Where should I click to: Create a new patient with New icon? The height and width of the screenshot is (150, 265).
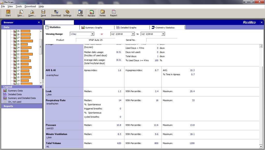click(x=21, y=13)
